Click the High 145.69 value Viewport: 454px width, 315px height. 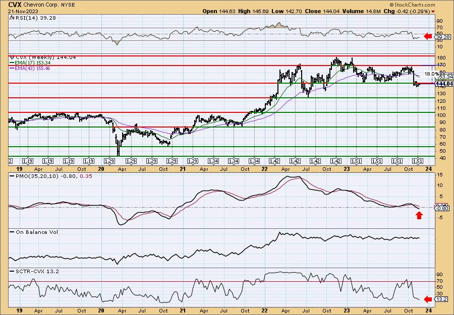(253, 11)
